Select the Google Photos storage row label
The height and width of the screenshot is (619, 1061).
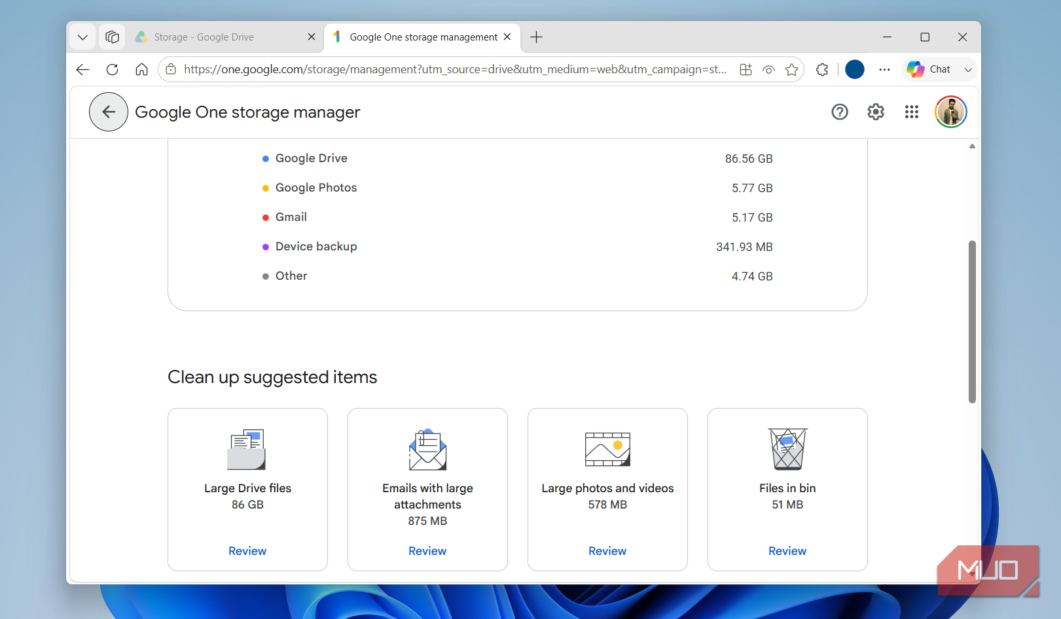tap(316, 188)
